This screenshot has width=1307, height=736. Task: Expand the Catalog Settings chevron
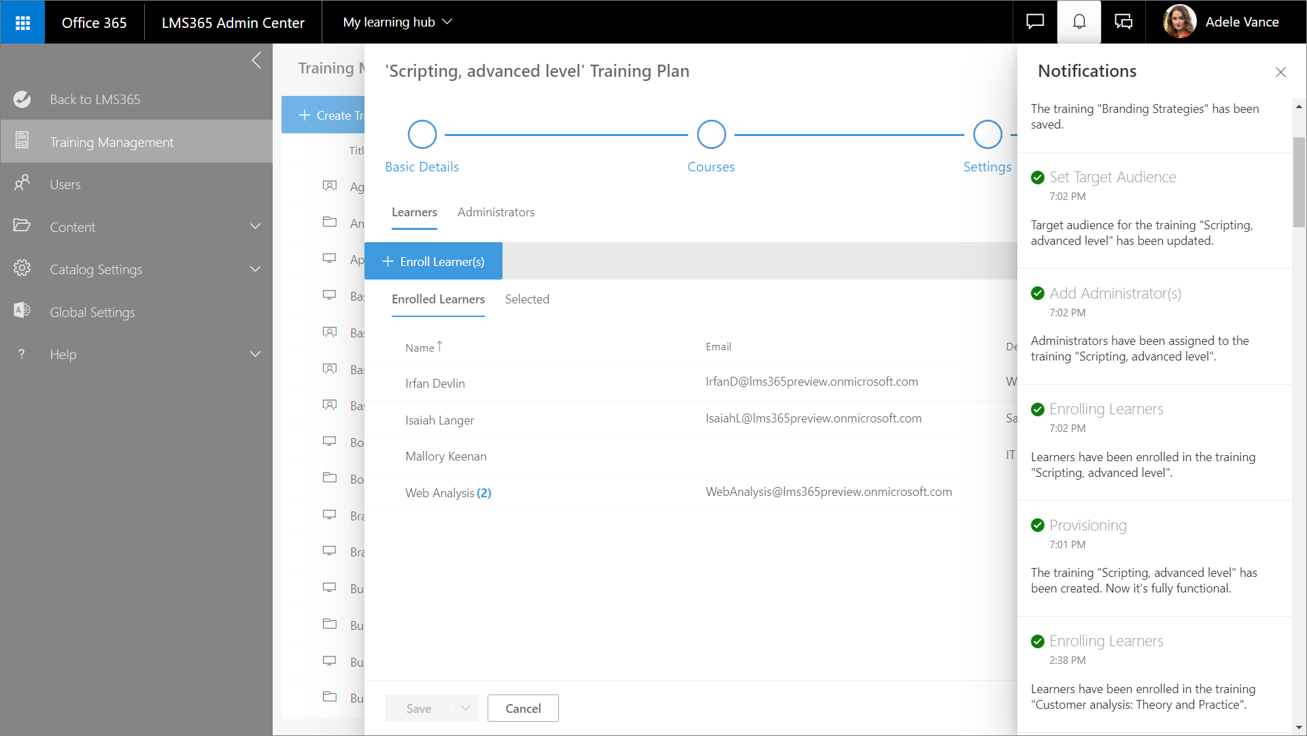click(x=255, y=269)
